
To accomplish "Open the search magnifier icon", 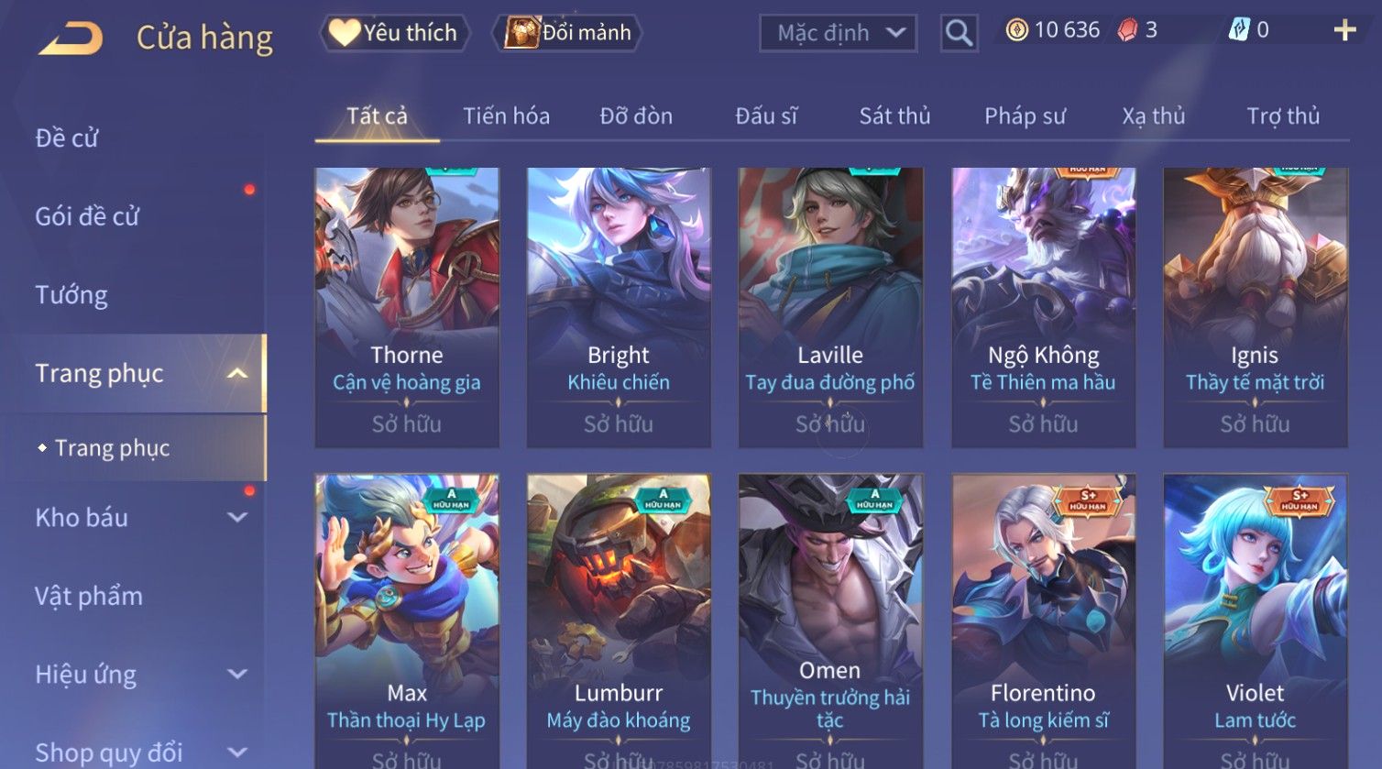I will [959, 33].
